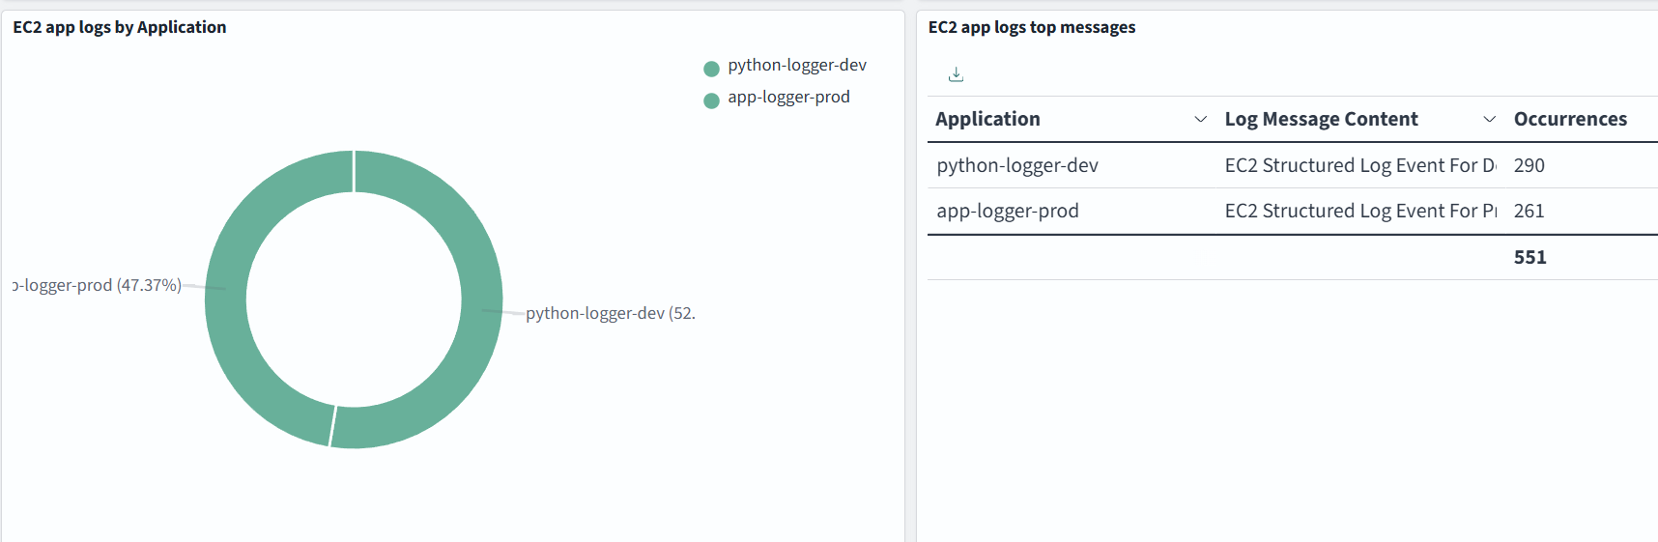Screen dimensions: 1658x542
Task: Select python-logger-dev in the Application column
Action: pos(1017,165)
